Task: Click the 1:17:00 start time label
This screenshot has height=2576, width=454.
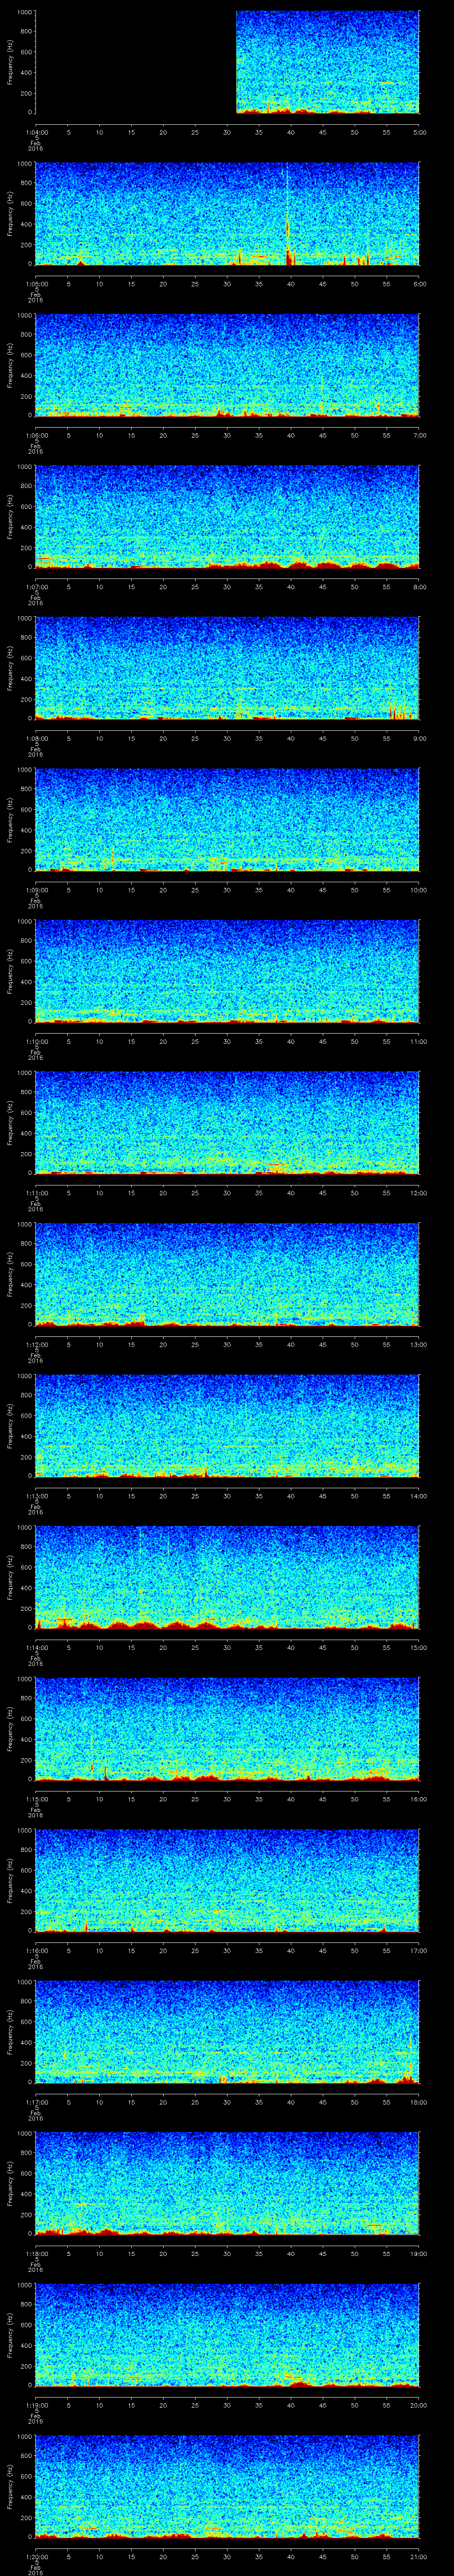Action: pos(36,2102)
